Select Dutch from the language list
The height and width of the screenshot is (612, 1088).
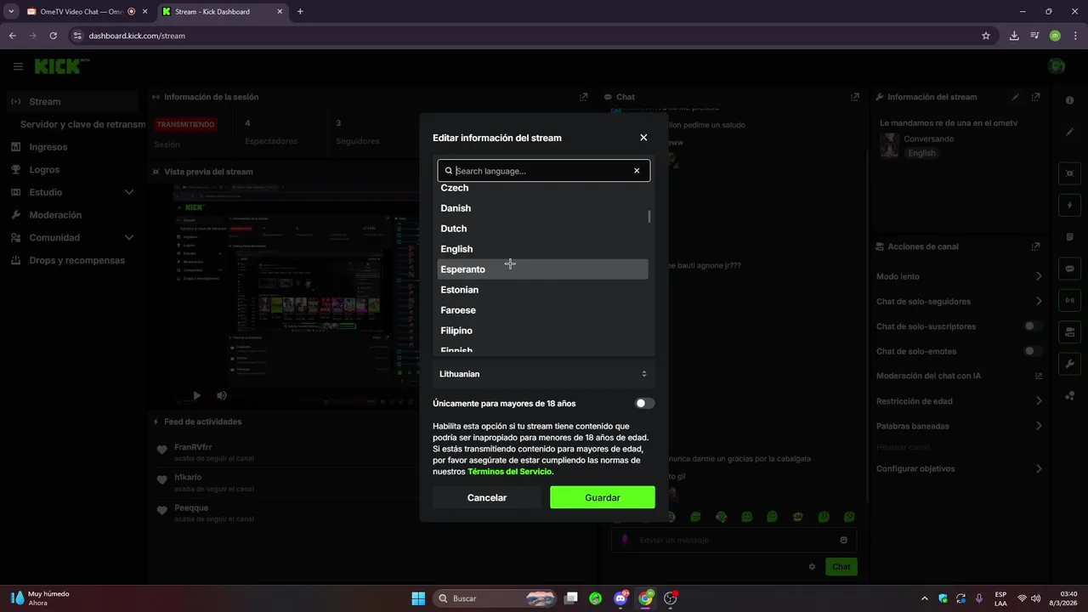pos(542,229)
